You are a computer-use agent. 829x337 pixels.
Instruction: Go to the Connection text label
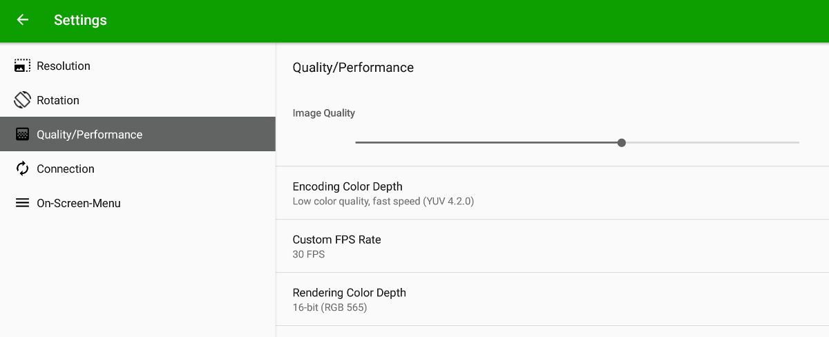[x=66, y=168]
